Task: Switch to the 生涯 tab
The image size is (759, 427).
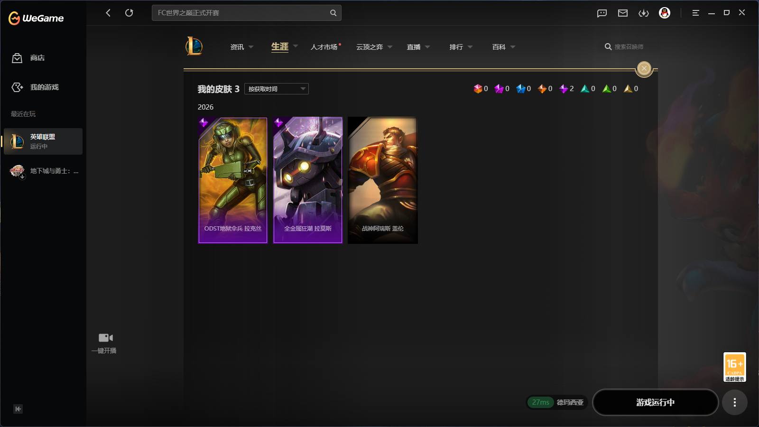Action: click(x=280, y=46)
